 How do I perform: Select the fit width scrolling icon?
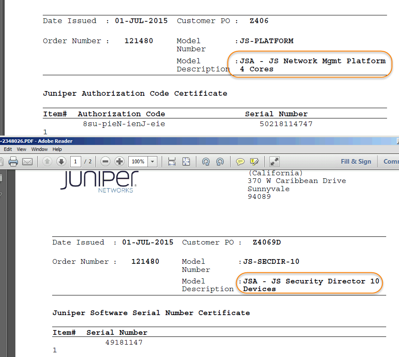click(172, 162)
